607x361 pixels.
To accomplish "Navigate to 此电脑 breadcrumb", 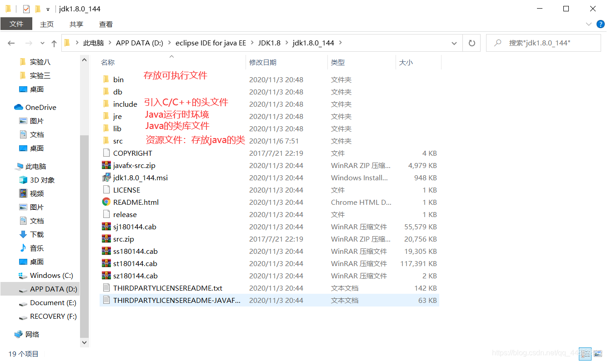I will tap(94, 43).
